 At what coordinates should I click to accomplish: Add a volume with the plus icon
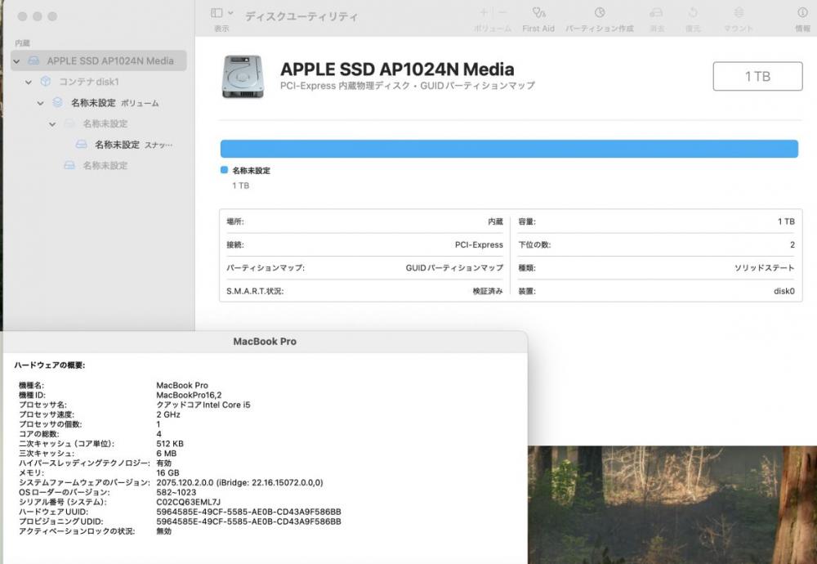[x=484, y=12]
